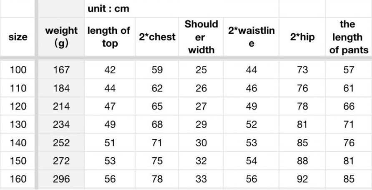Click the "size" column header
The image size is (372, 190).
18,36
